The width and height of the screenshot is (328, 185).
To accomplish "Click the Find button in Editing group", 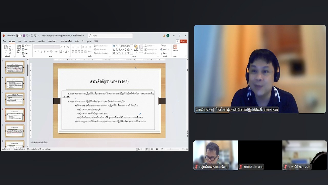I will [x=163, y=46].
